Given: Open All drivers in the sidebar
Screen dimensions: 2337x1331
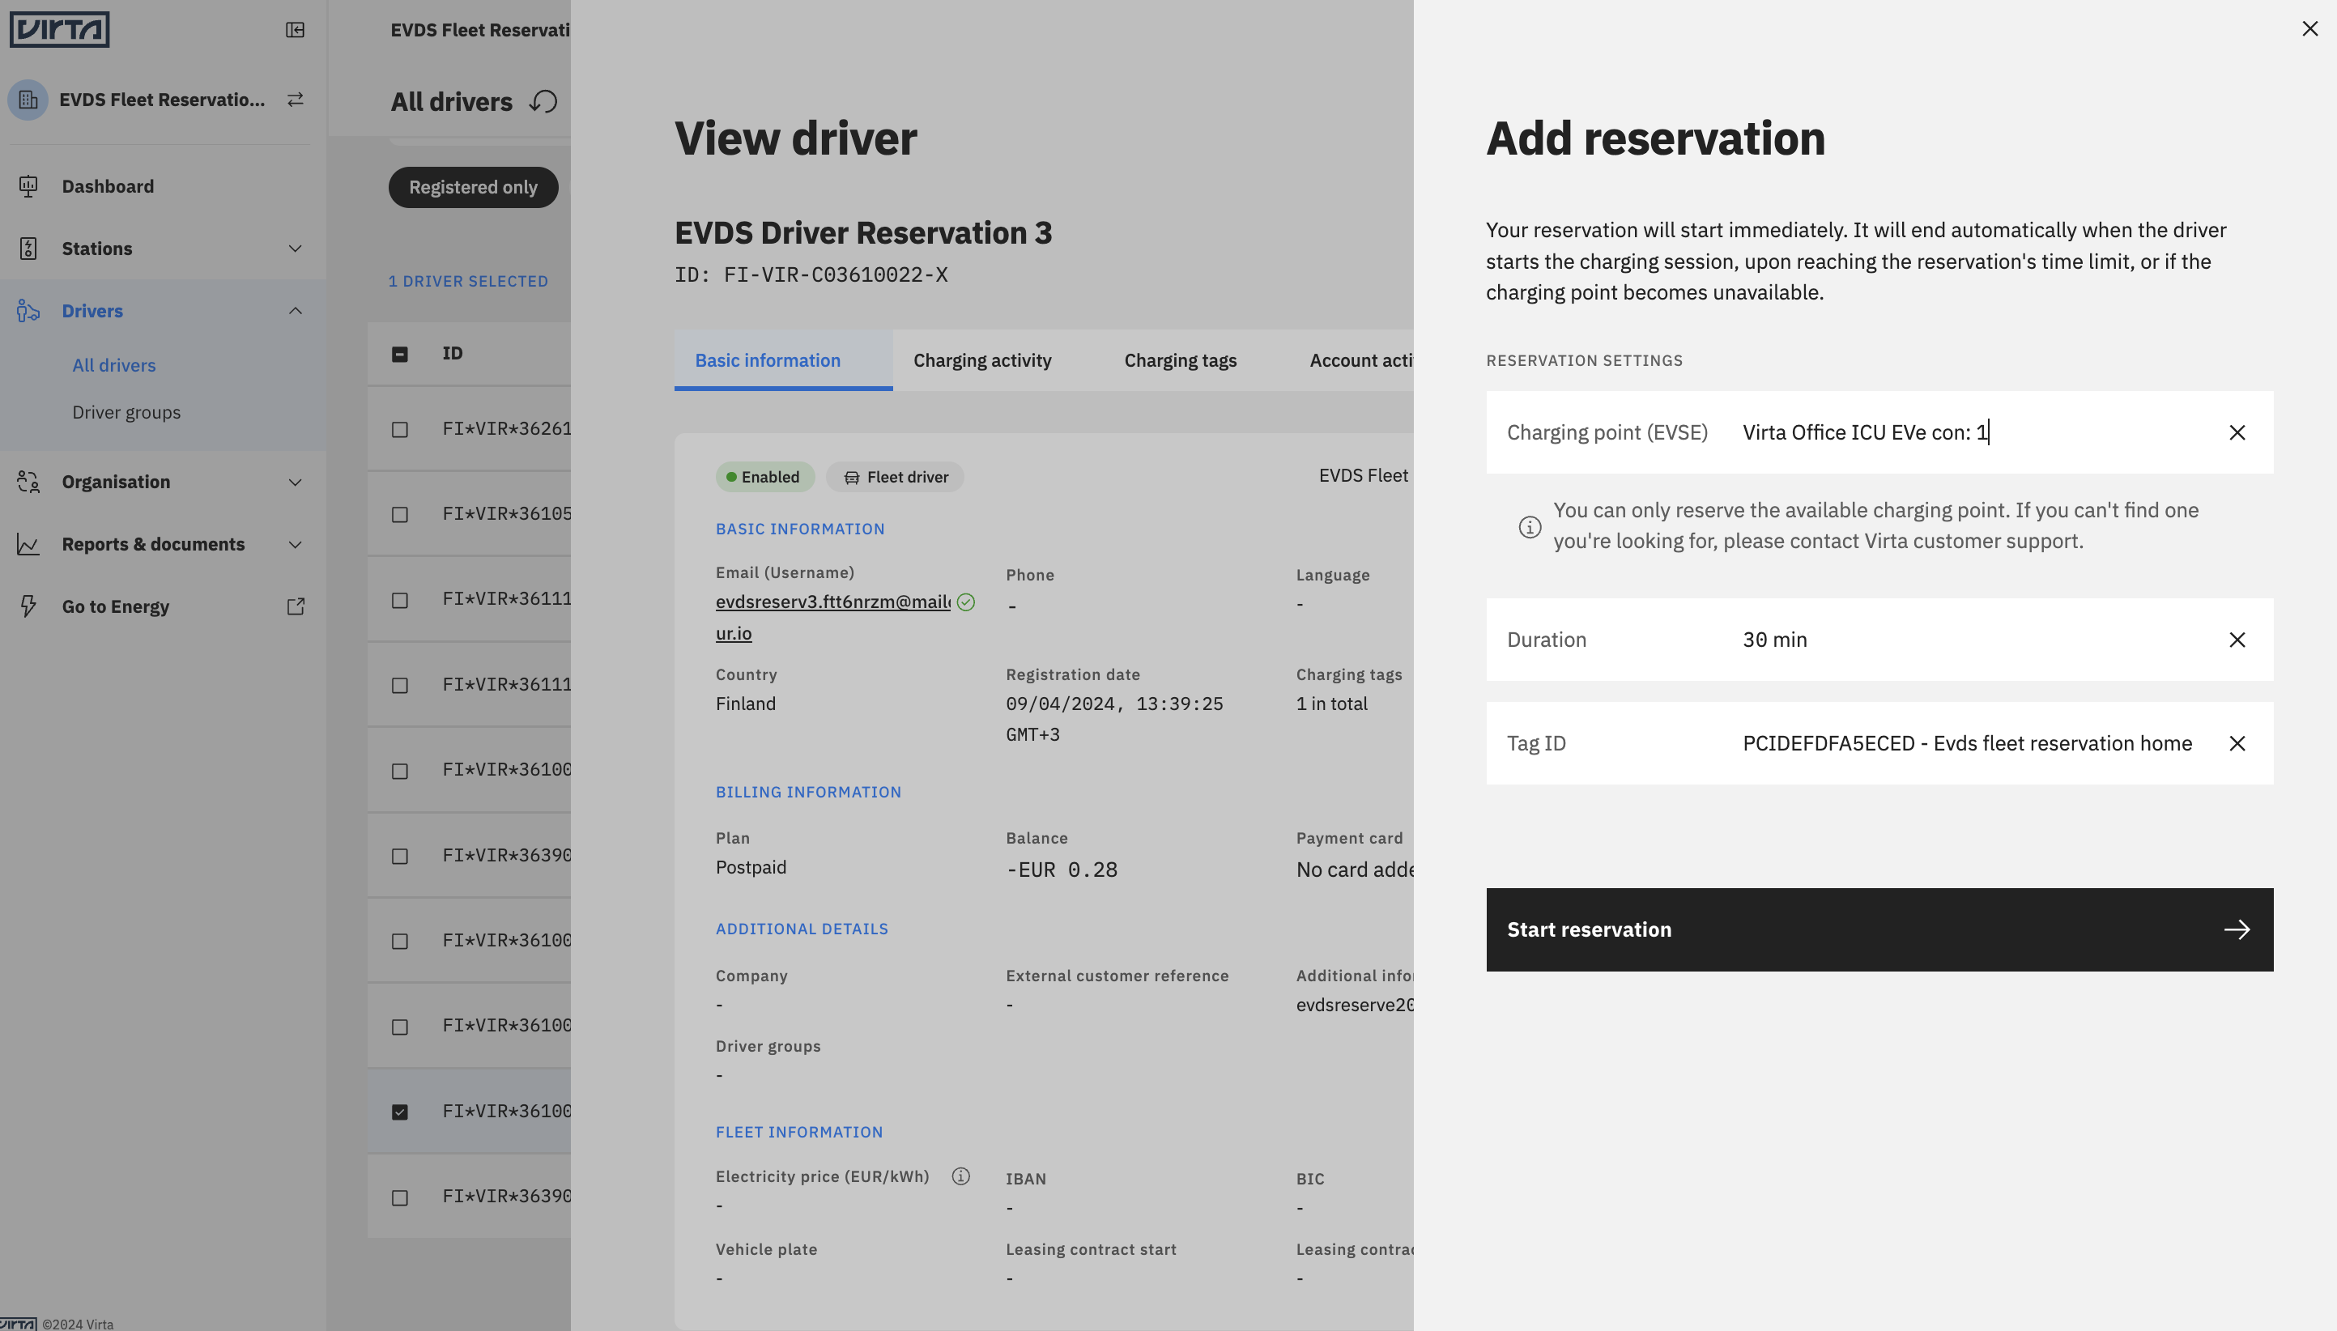Looking at the screenshot, I should (x=114, y=365).
